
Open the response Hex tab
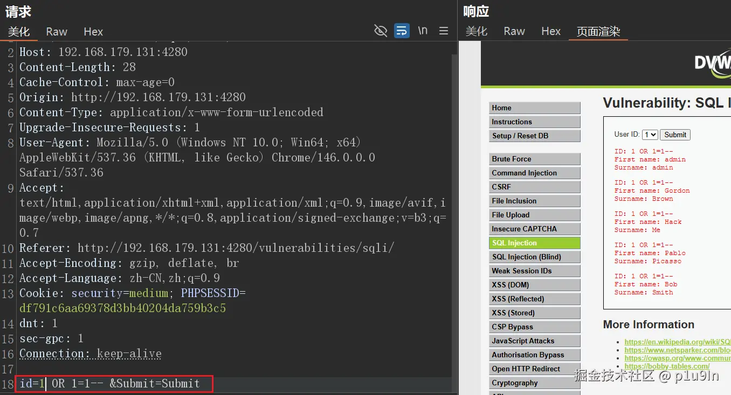pyautogui.click(x=551, y=31)
